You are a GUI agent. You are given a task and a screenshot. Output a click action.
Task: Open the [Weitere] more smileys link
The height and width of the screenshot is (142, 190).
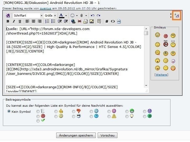point(161,75)
